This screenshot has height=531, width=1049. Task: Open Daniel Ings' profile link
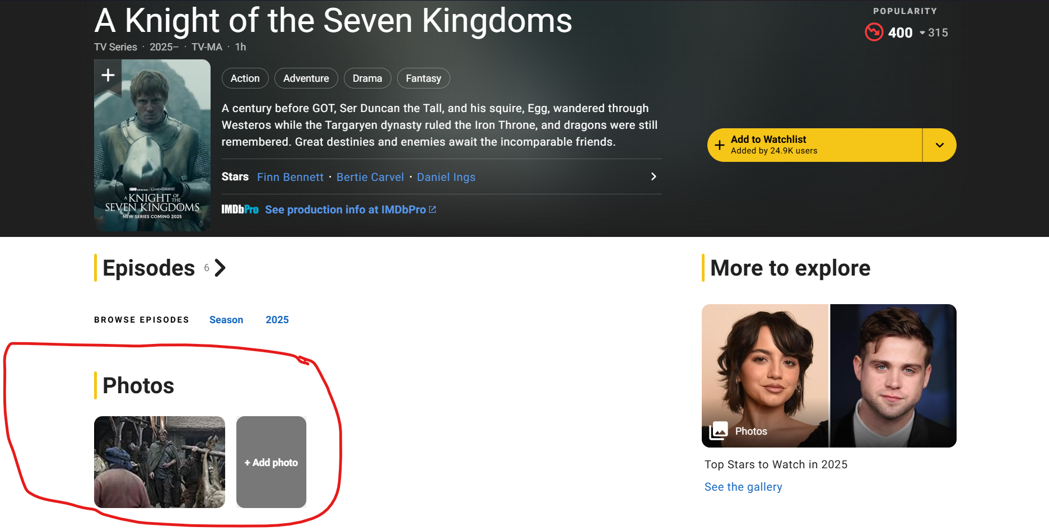(446, 177)
